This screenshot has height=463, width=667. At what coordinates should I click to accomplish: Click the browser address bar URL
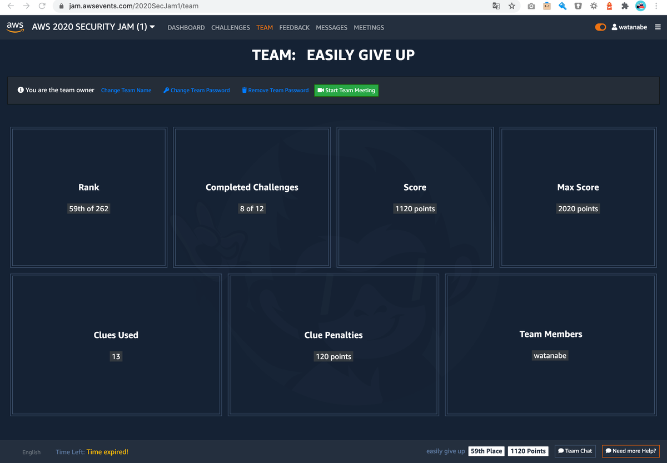pyautogui.click(x=133, y=6)
